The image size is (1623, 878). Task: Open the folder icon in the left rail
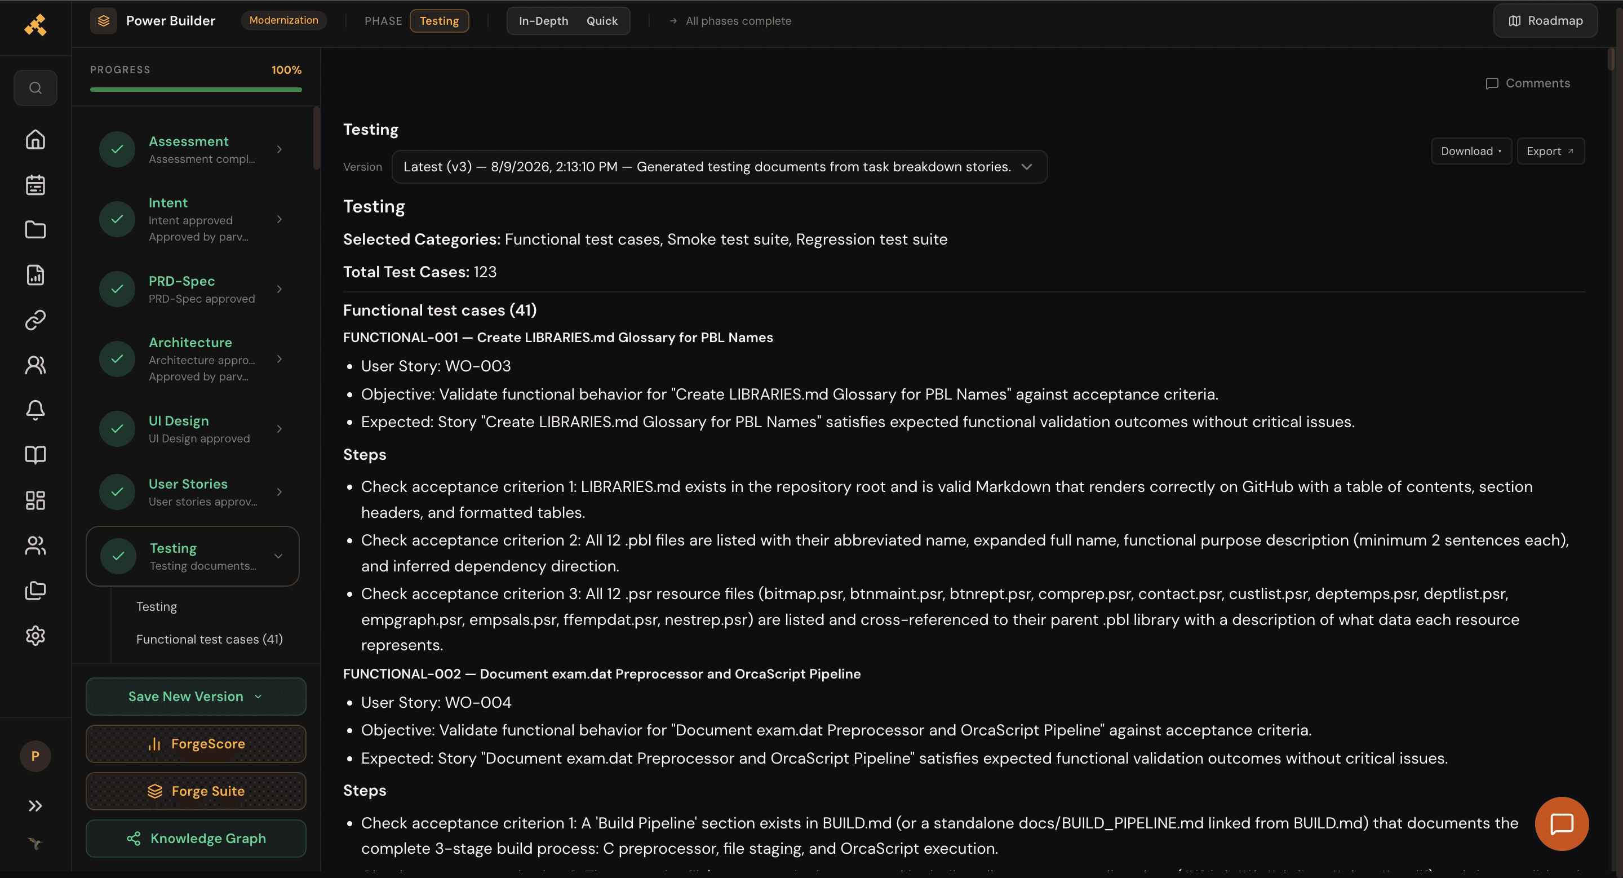[x=36, y=230]
